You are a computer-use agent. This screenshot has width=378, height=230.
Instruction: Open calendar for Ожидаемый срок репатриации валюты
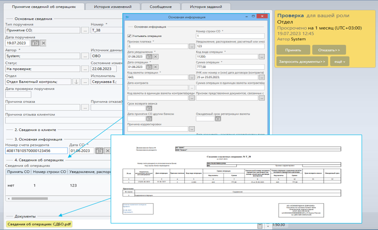pyautogui.click(x=218, y=119)
